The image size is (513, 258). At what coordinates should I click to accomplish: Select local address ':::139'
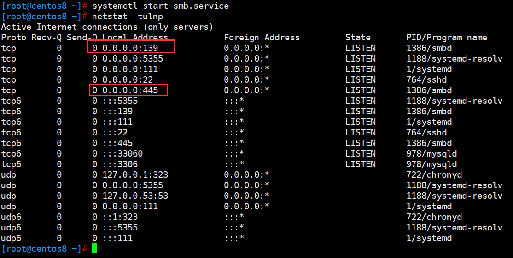point(117,111)
